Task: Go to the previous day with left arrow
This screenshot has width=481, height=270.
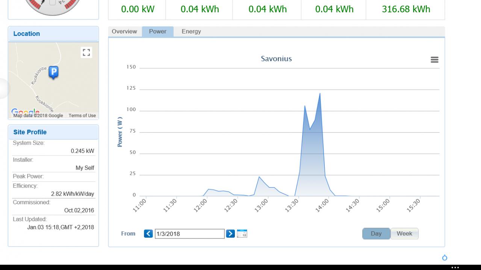Action: [x=148, y=234]
